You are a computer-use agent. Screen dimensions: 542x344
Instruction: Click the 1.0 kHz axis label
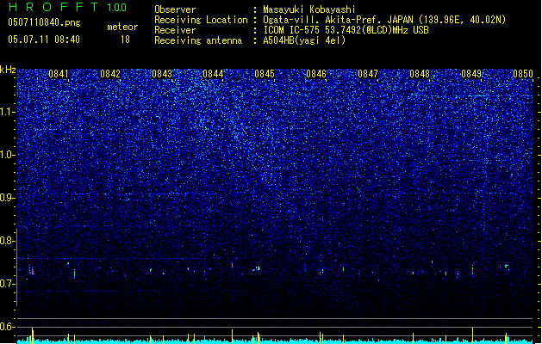tap(8, 155)
